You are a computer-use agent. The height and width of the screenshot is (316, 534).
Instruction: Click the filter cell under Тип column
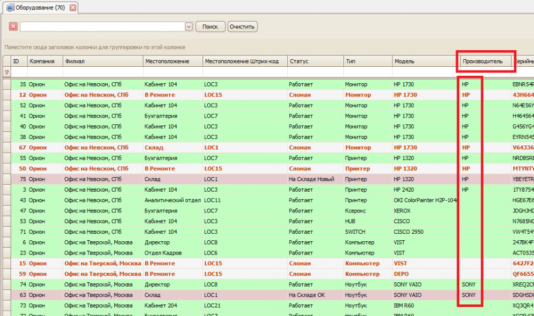pyautogui.click(x=368, y=72)
